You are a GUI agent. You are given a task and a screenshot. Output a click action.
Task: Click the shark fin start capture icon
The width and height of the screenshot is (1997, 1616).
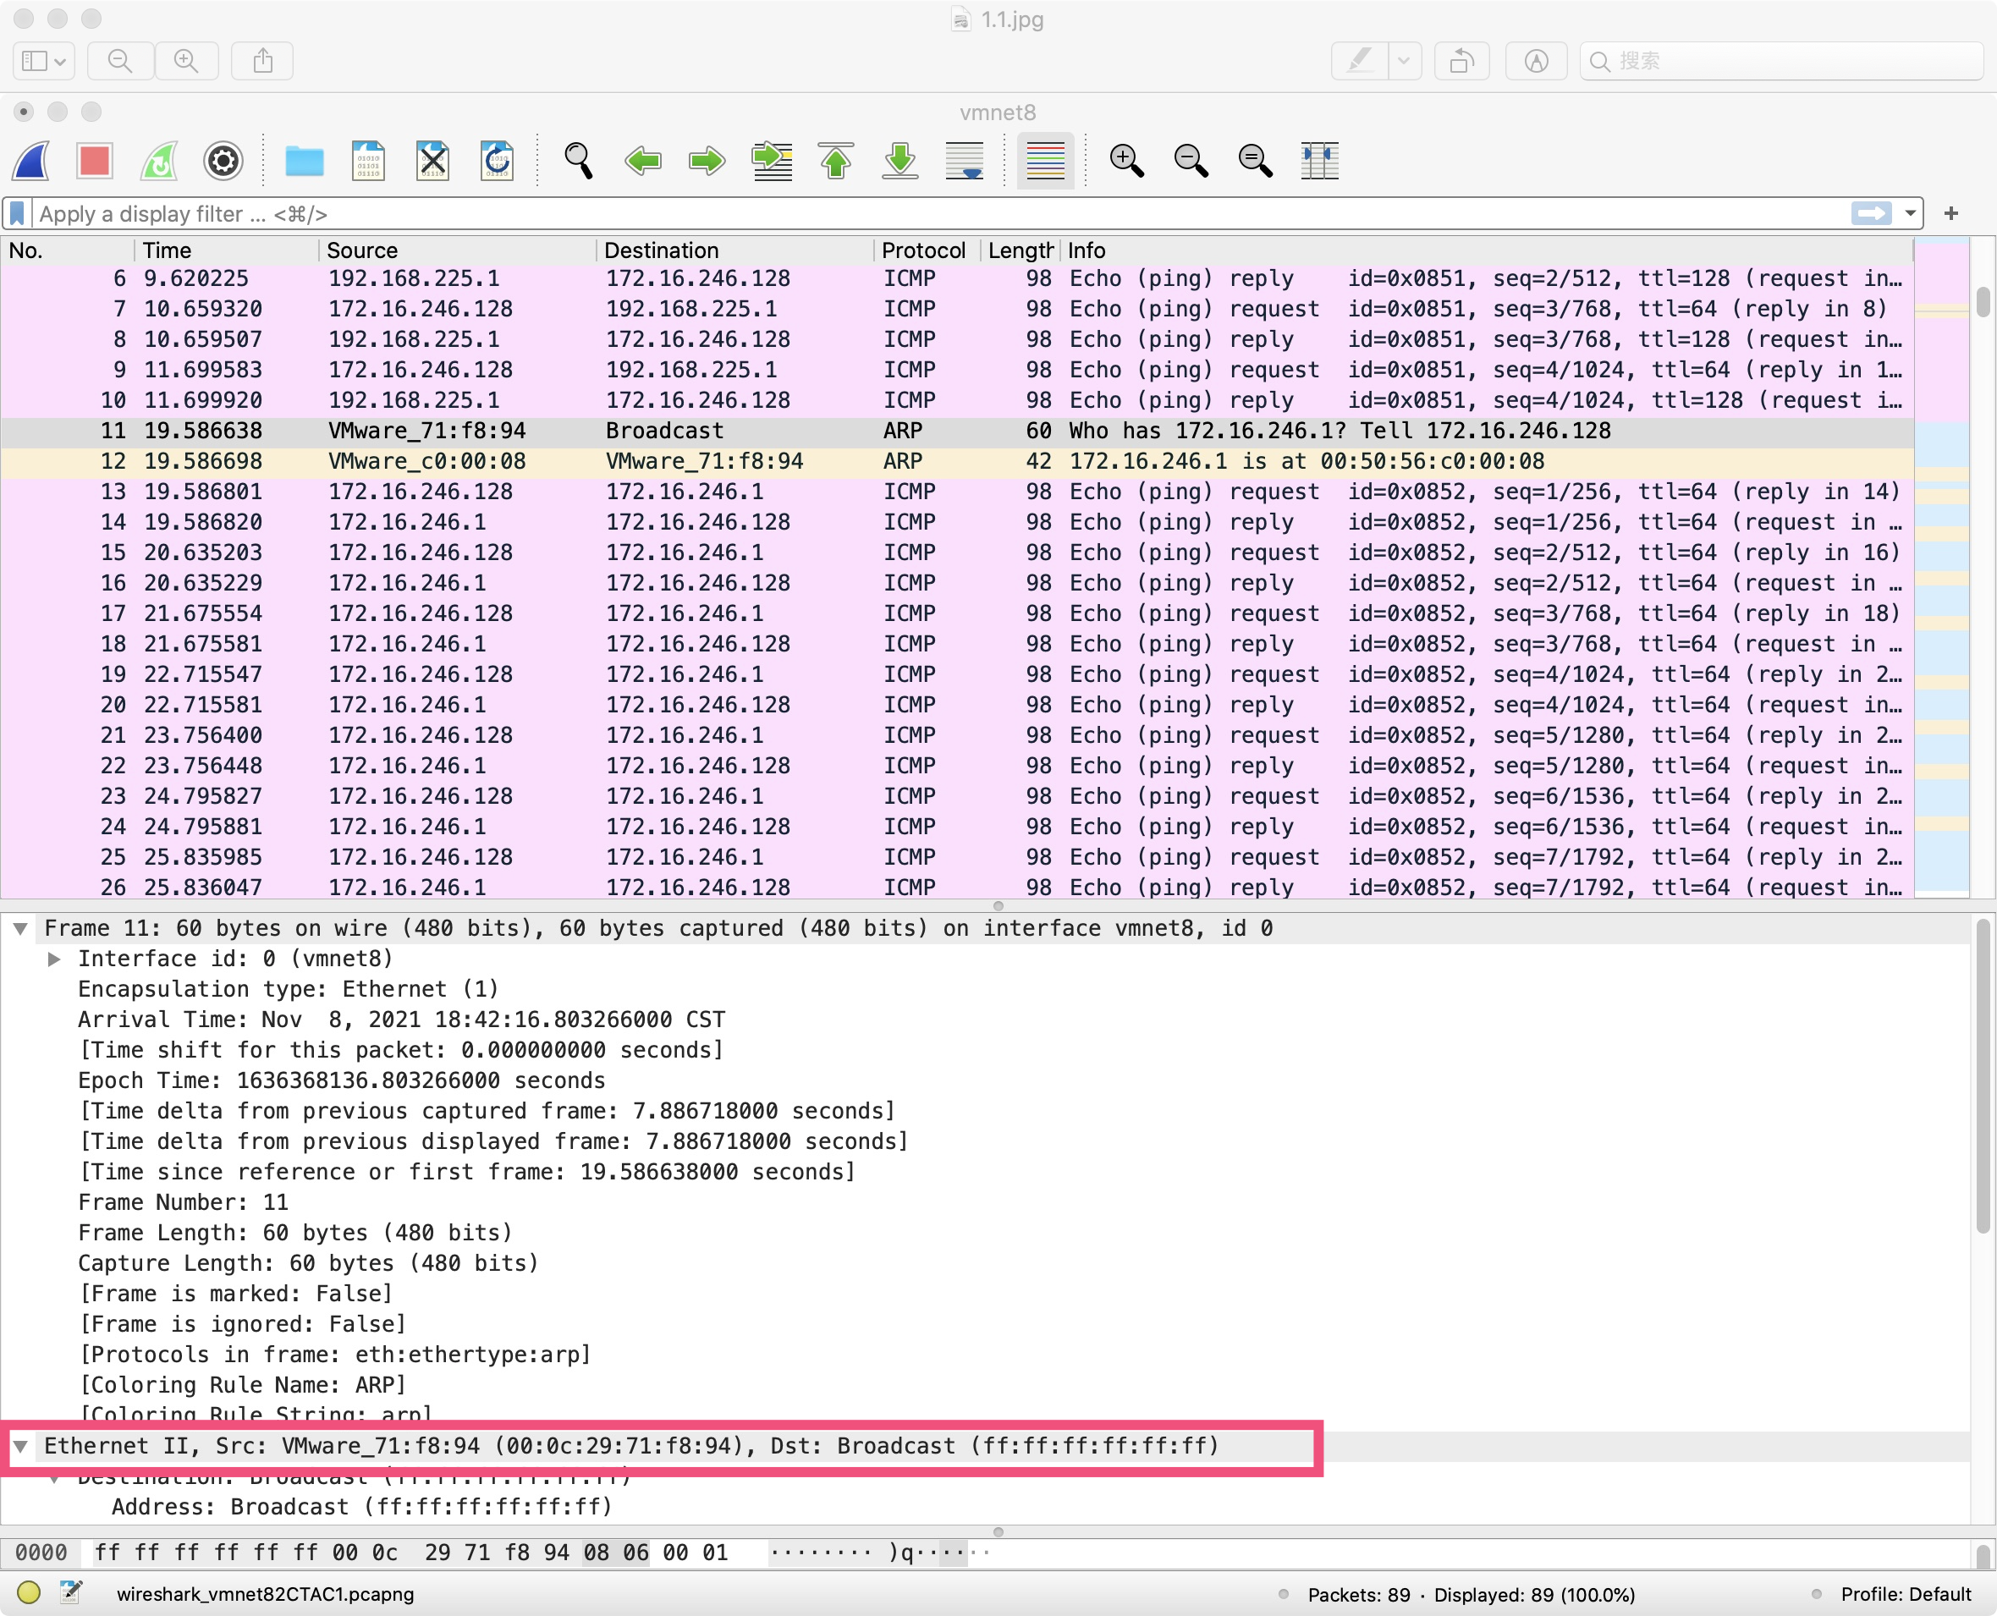30,161
